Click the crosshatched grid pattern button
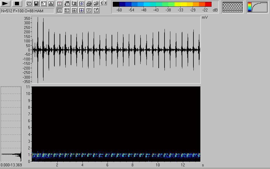The width and height of the screenshot is (270, 169). (233, 7)
